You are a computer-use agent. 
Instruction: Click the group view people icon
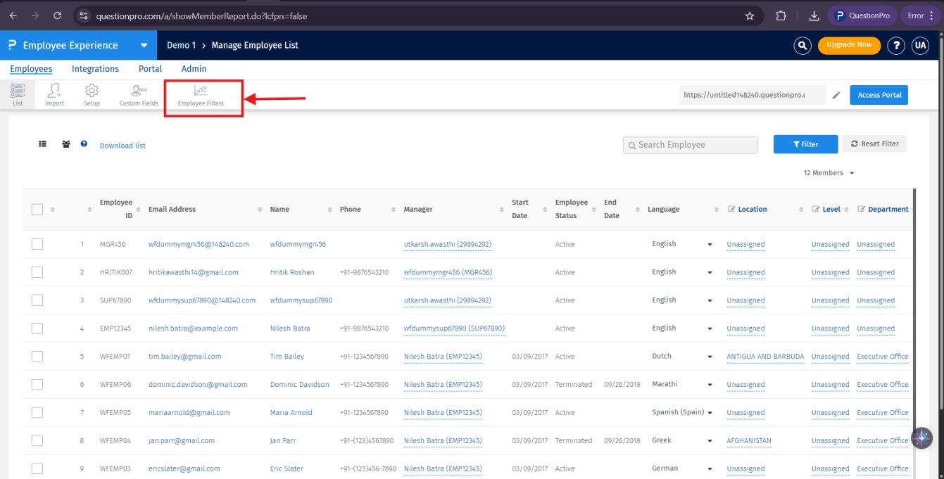[x=66, y=144]
